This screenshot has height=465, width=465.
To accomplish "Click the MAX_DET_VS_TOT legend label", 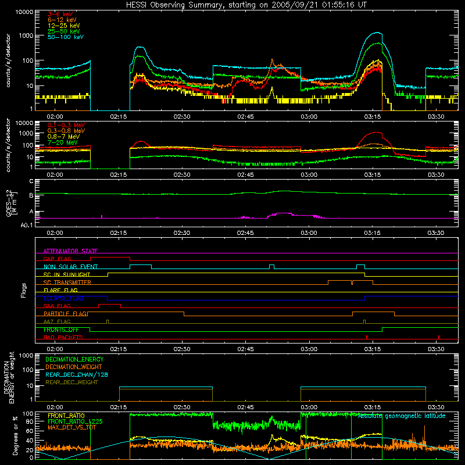I will (x=71, y=427).
